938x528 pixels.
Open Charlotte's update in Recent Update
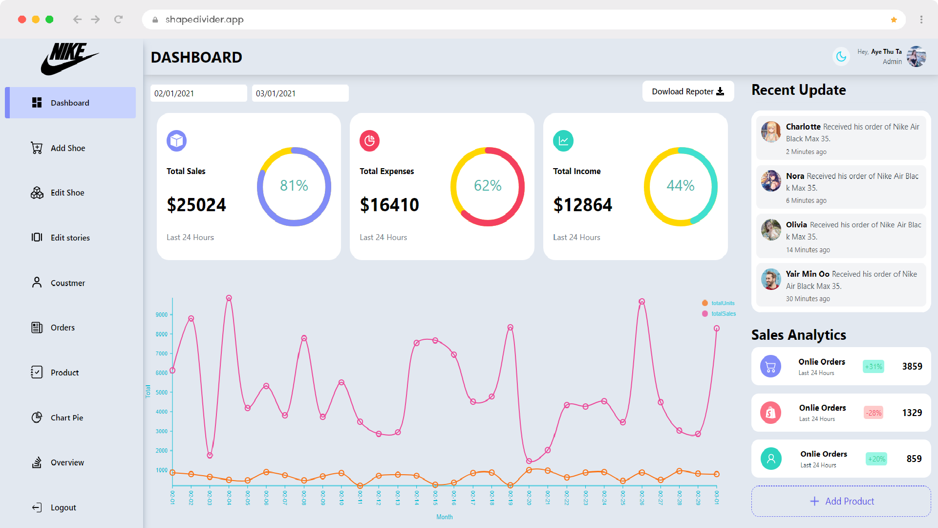[841, 137]
